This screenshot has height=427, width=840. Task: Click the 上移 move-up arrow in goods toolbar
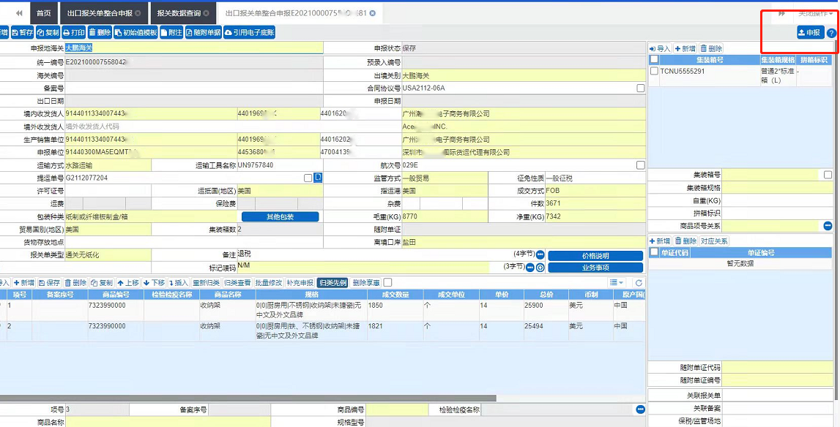[128, 283]
